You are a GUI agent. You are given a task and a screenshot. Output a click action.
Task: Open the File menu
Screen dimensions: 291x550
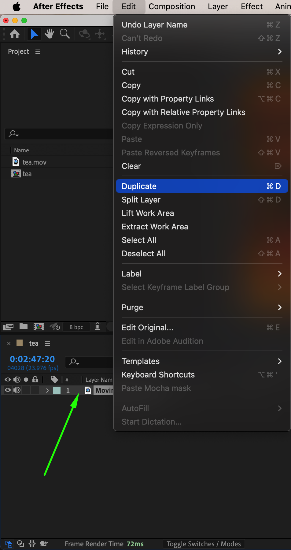tap(102, 6)
